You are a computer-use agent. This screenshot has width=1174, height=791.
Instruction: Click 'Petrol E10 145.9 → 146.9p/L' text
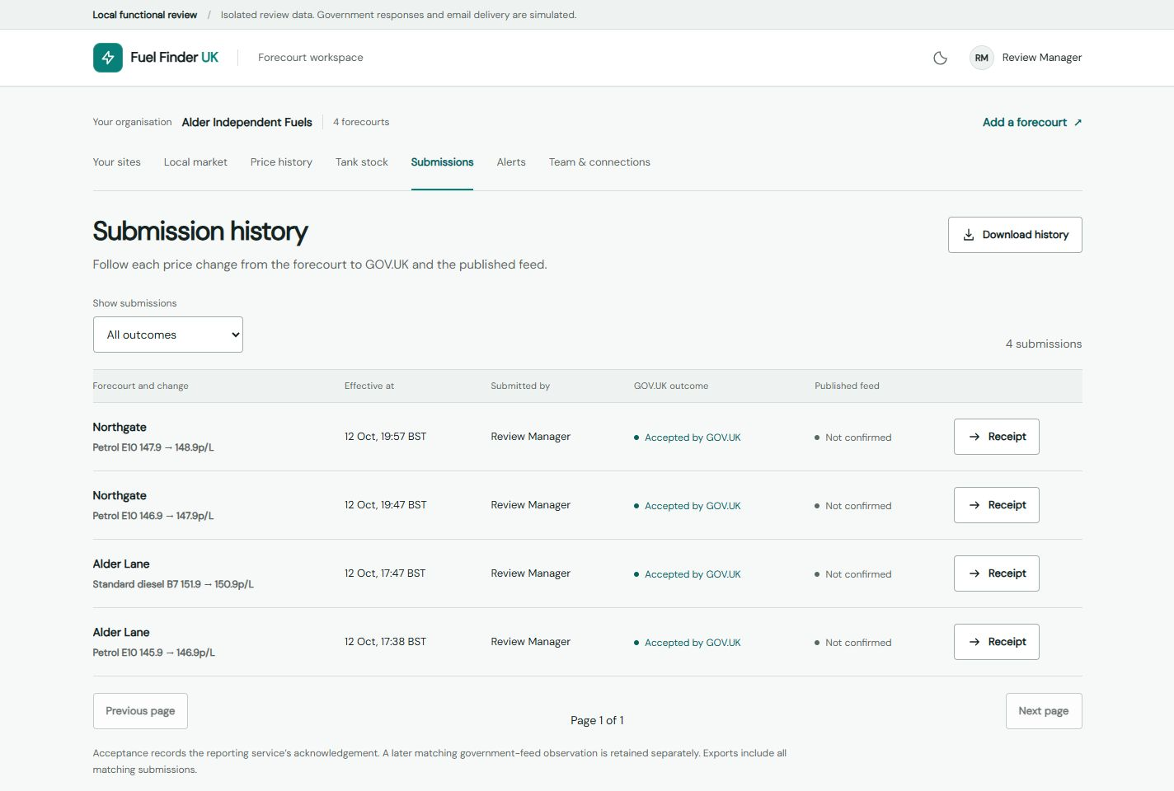154,653
